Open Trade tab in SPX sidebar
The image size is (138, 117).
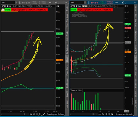(67, 9)
